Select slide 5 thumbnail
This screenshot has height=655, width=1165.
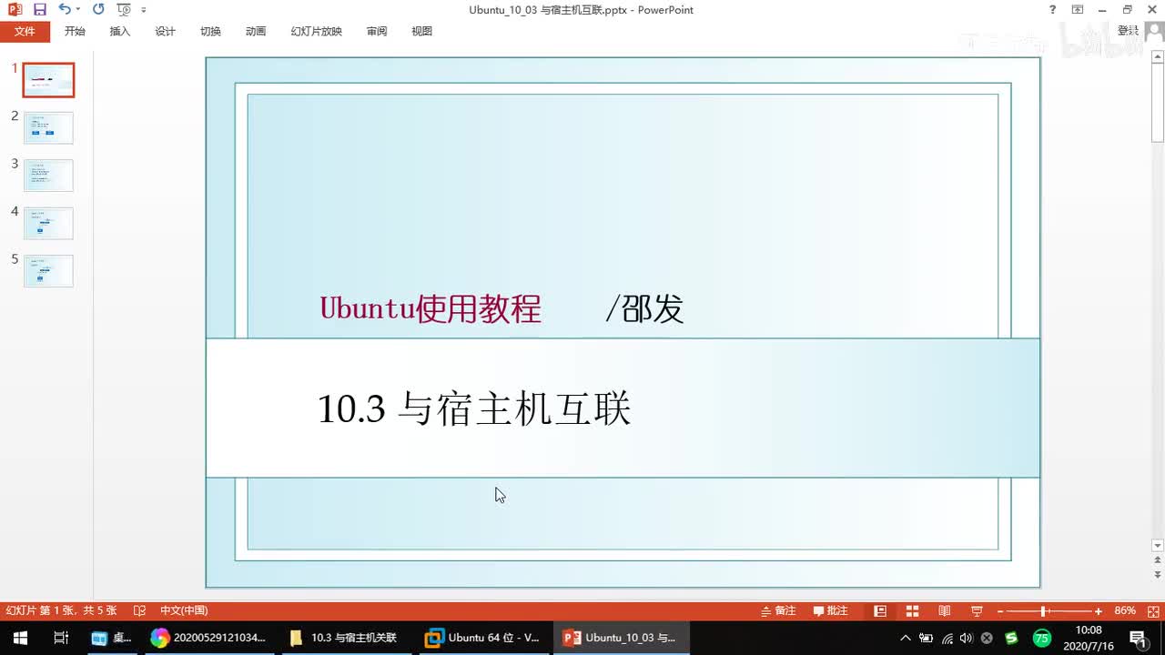48,270
